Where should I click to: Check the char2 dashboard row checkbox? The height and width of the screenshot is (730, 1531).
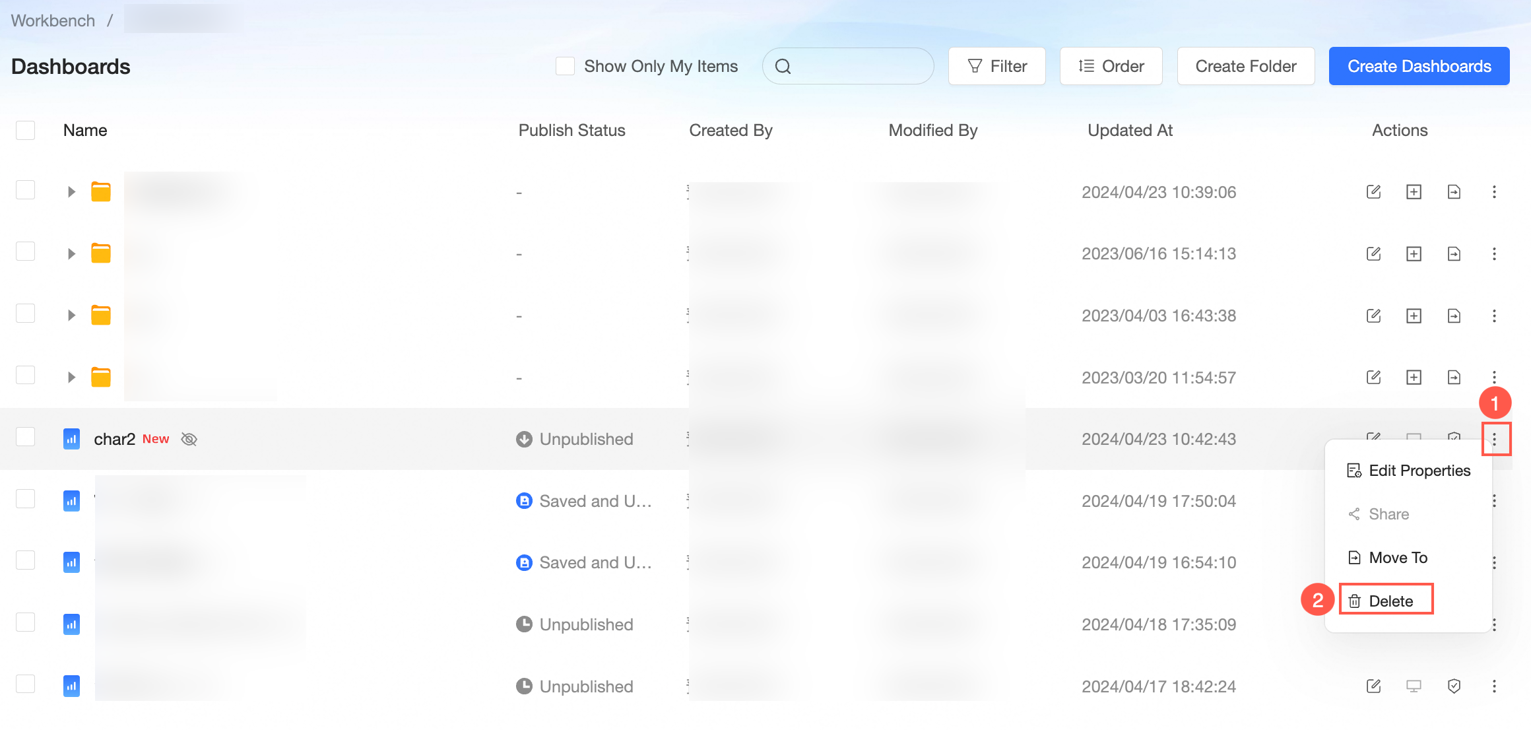click(26, 437)
